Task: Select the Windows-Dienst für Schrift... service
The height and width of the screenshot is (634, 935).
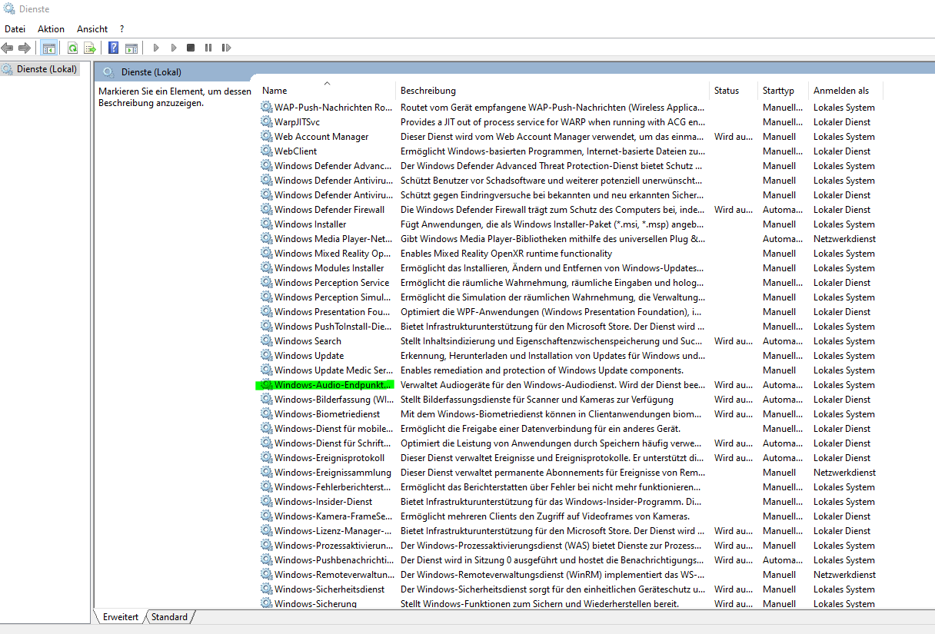Action: (334, 443)
